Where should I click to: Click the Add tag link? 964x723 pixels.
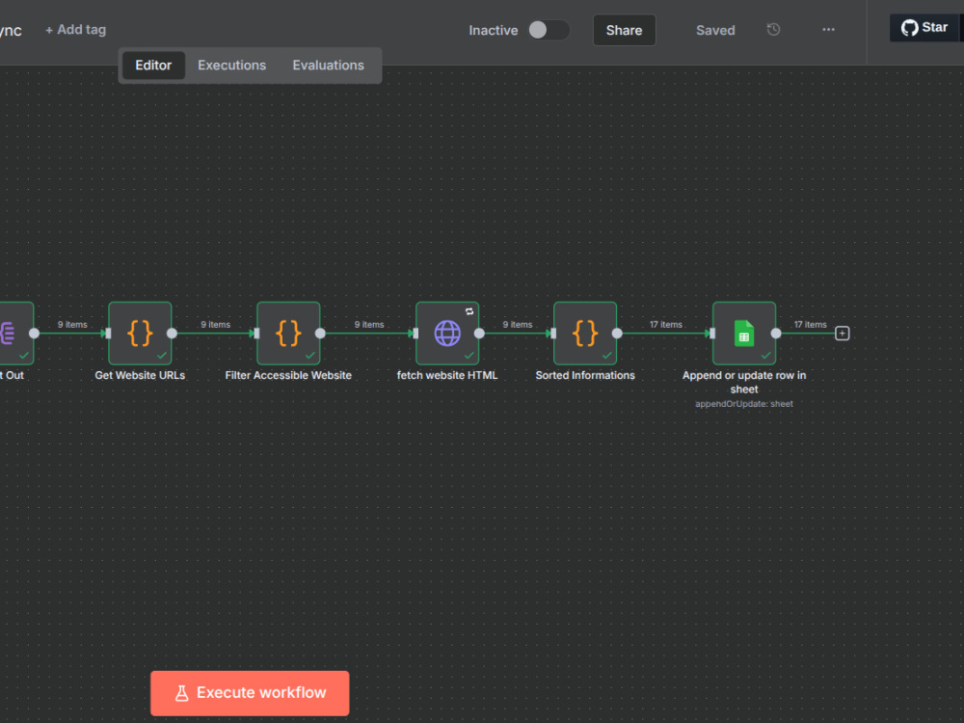tap(75, 30)
